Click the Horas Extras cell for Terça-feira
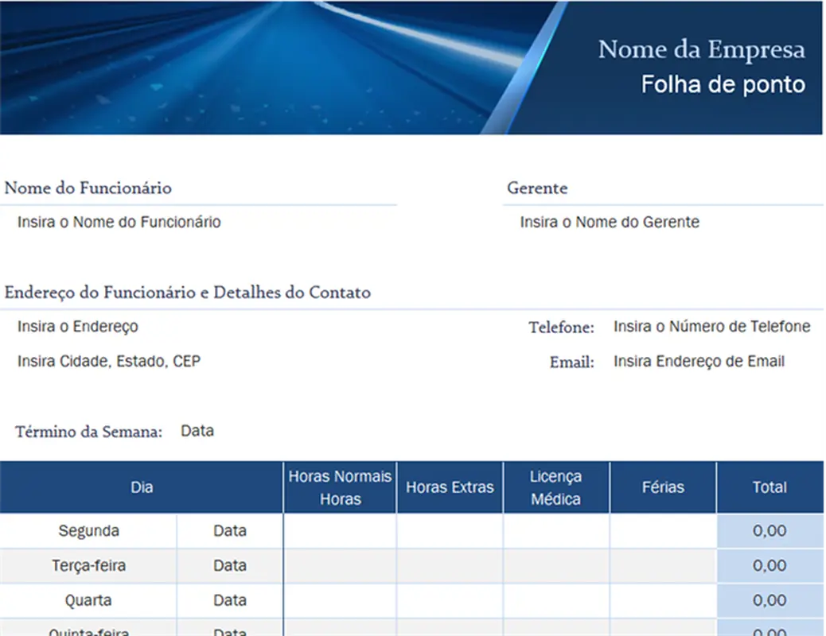The width and height of the screenshot is (826, 636). pyautogui.click(x=450, y=565)
